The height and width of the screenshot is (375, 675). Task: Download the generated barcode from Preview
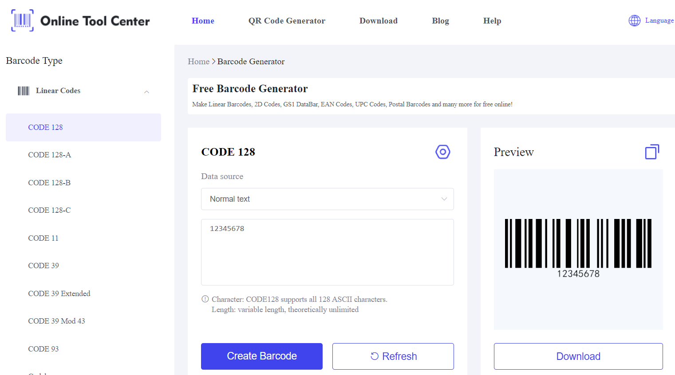tap(578, 356)
